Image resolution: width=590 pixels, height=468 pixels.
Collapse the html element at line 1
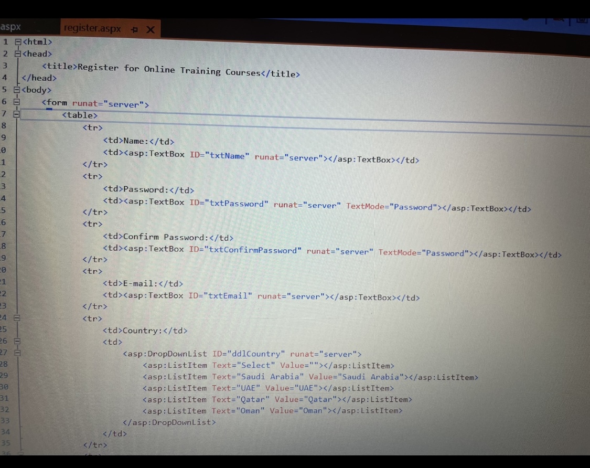(18, 41)
